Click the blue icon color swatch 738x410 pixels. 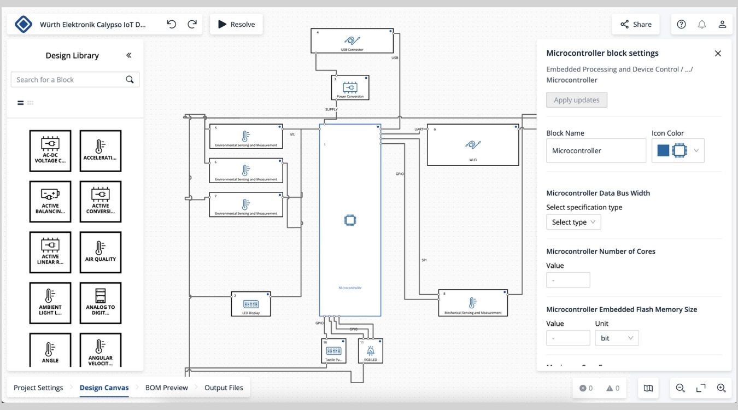(663, 150)
